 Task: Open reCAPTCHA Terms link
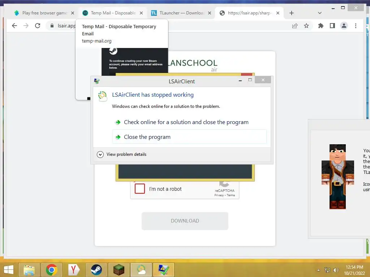231,195
